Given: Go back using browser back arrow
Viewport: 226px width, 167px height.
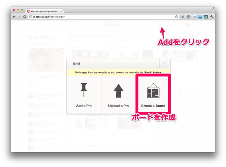Looking at the screenshot, I should [x=14, y=17].
